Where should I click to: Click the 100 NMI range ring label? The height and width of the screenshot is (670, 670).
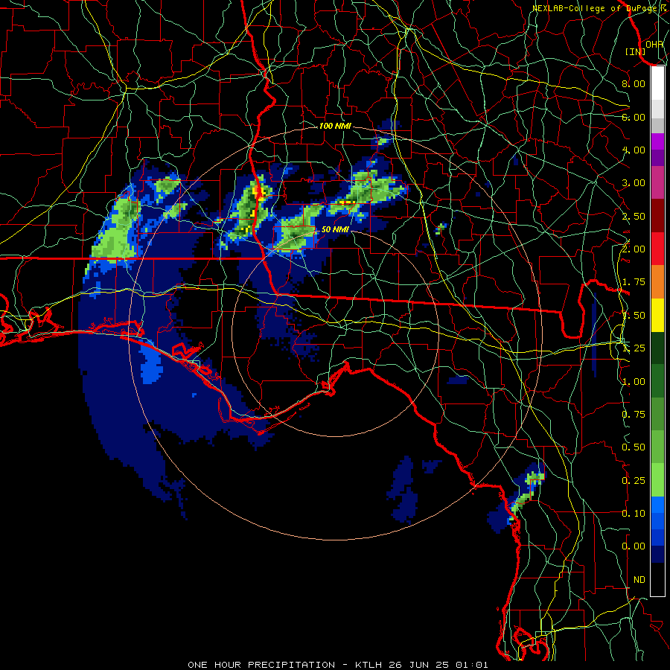pos(334,126)
